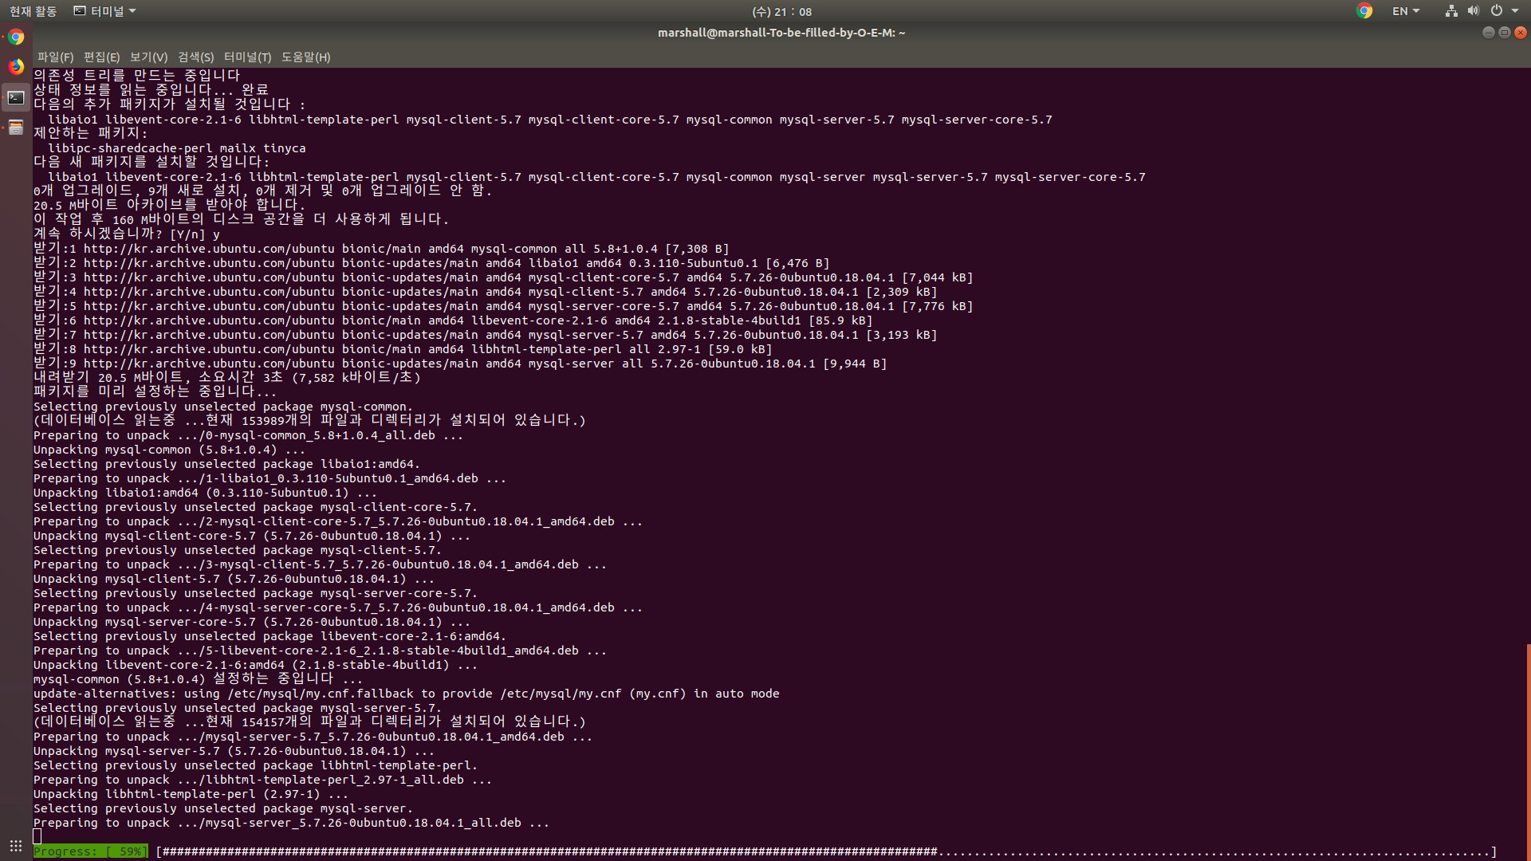Open the file manager dock icon
This screenshot has height=861, width=1531.
point(16,128)
